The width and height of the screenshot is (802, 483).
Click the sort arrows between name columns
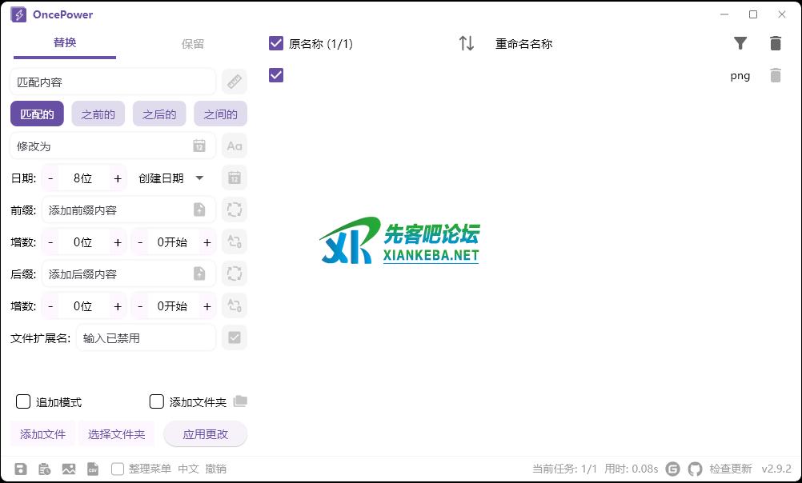[466, 43]
